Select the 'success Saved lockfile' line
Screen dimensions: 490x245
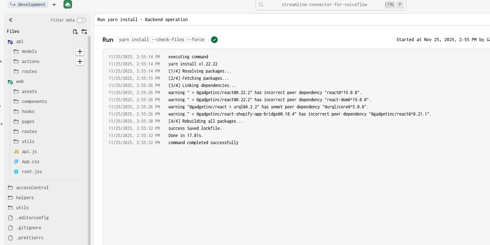(195, 128)
